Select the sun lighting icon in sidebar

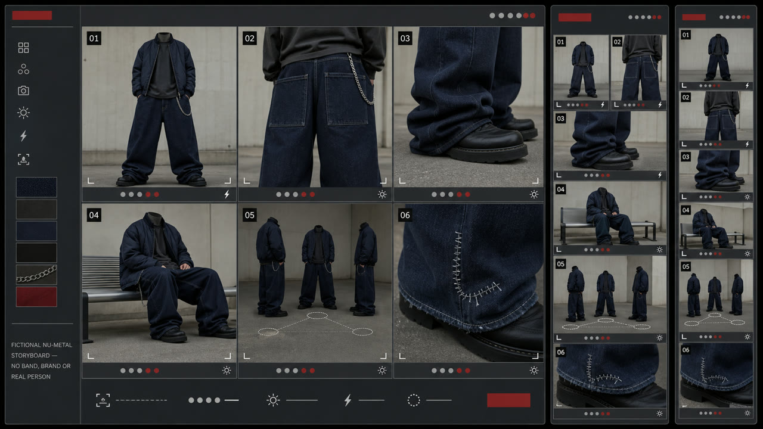click(x=23, y=113)
